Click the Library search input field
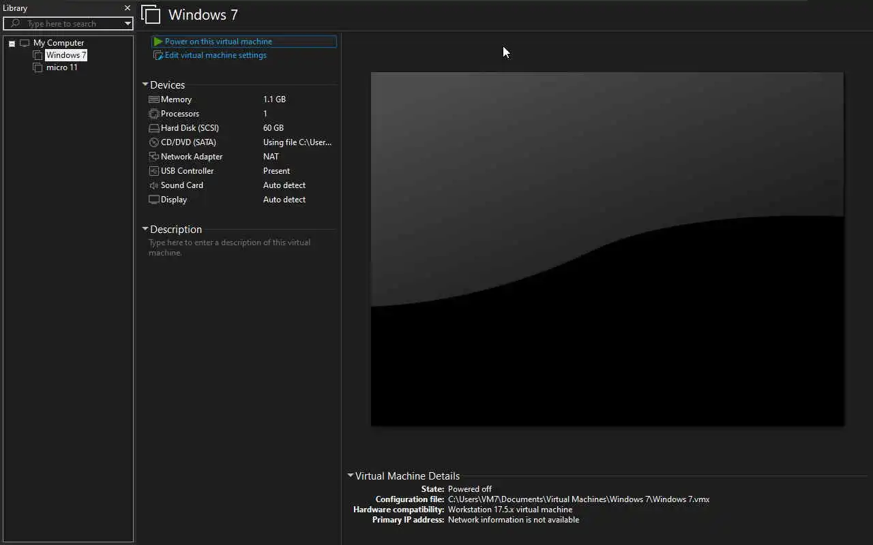The height and width of the screenshot is (545, 873). [x=68, y=24]
